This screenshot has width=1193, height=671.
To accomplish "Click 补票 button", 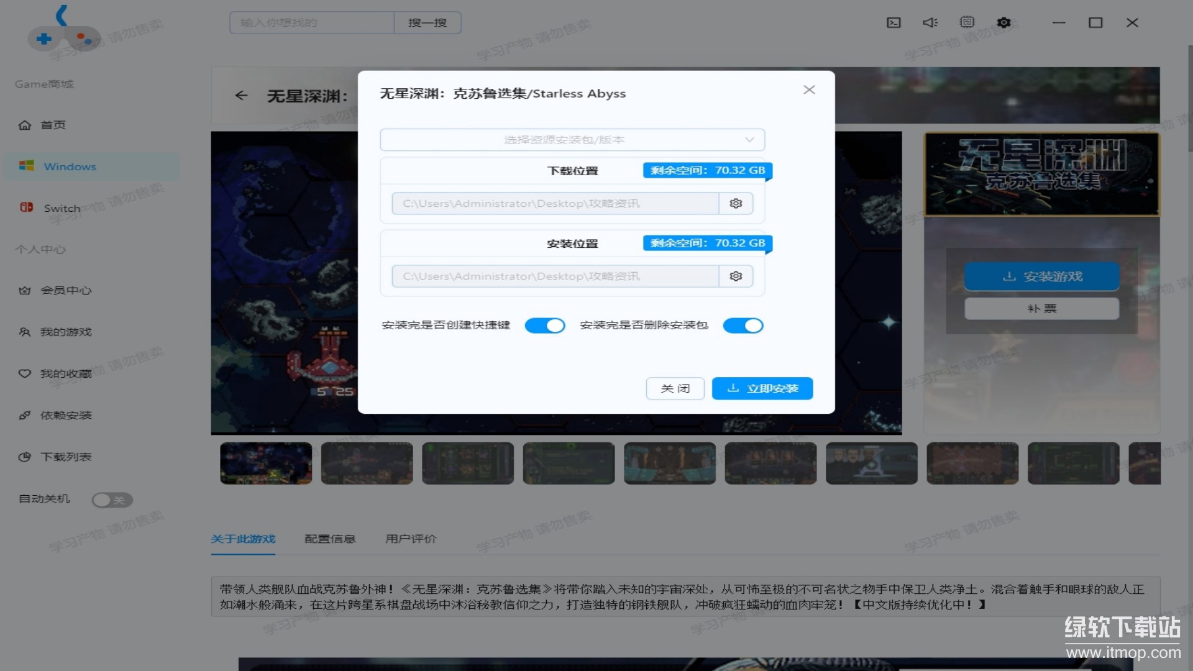I will click(1042, 309).
